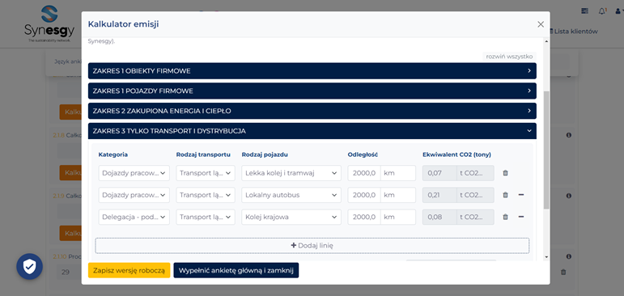Delete the Kolej krajowa row
The width and height of the screenshot is (624, 296).
pyautogui.click(x=505, y=217)
